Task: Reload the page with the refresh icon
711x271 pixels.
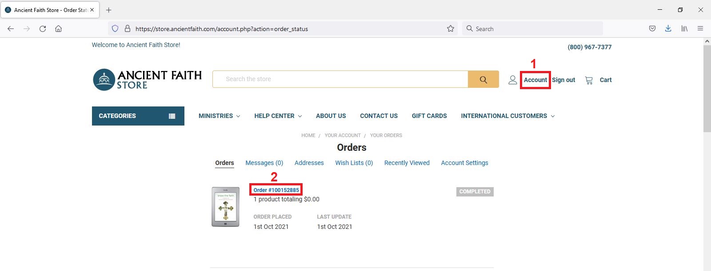Action: pos(43,29)
